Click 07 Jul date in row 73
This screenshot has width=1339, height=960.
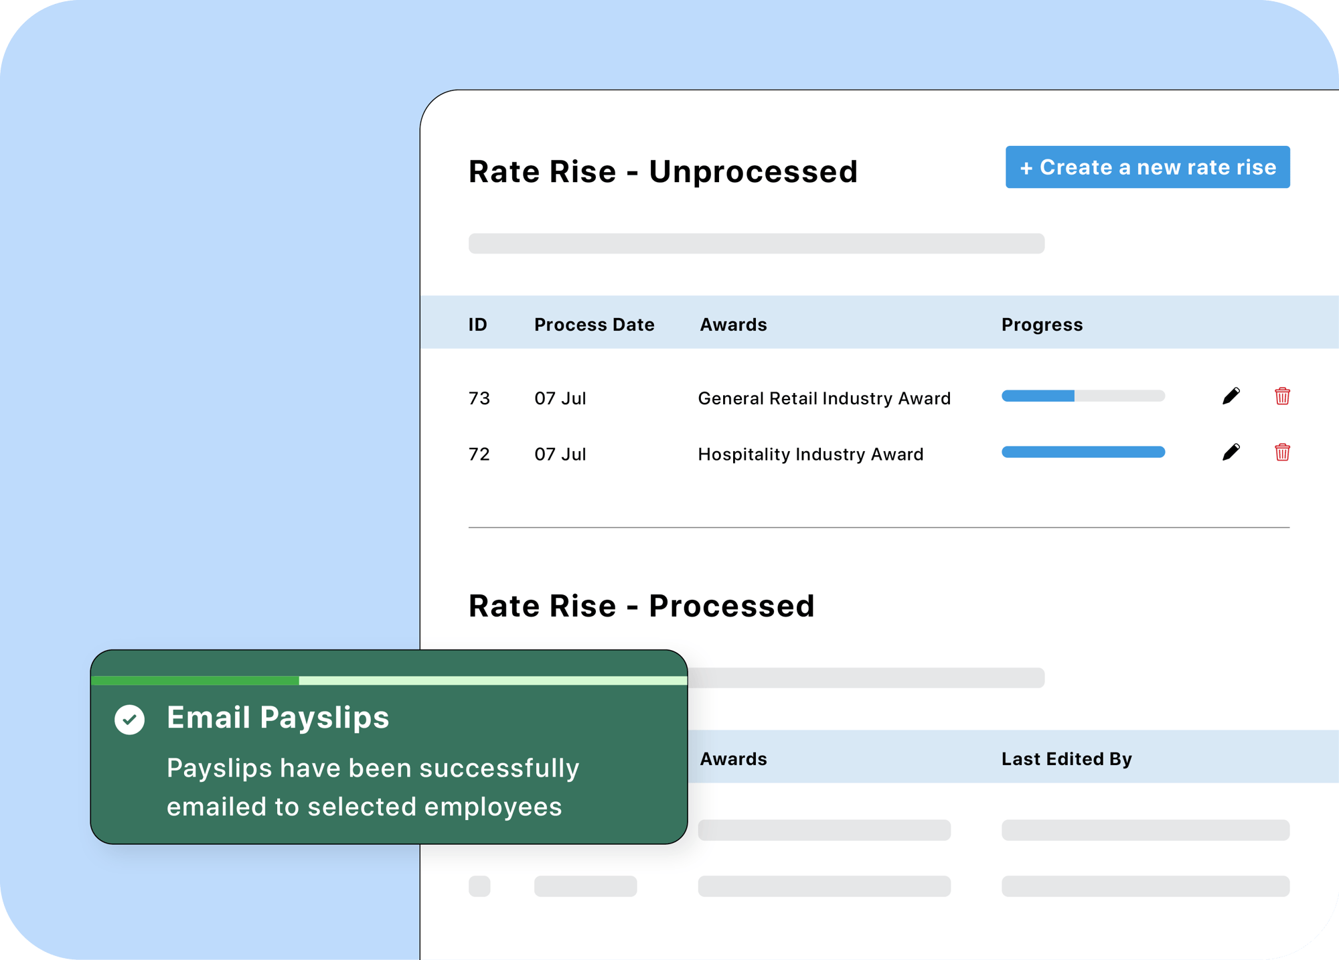pos(560,398)
